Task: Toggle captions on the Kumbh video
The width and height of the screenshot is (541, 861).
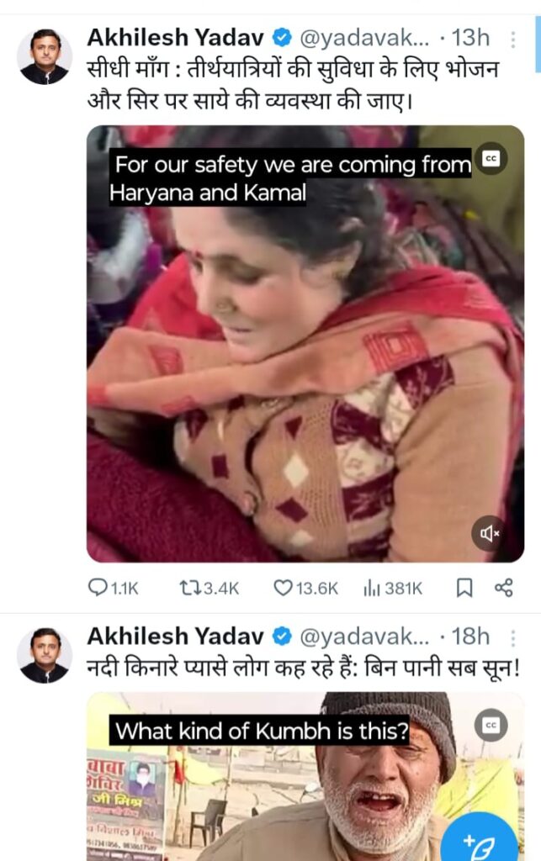Action: coord(491,724)
